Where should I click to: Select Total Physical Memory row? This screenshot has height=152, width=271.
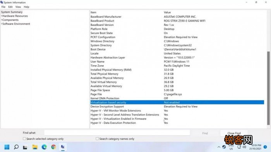click(x=177, y=74)
